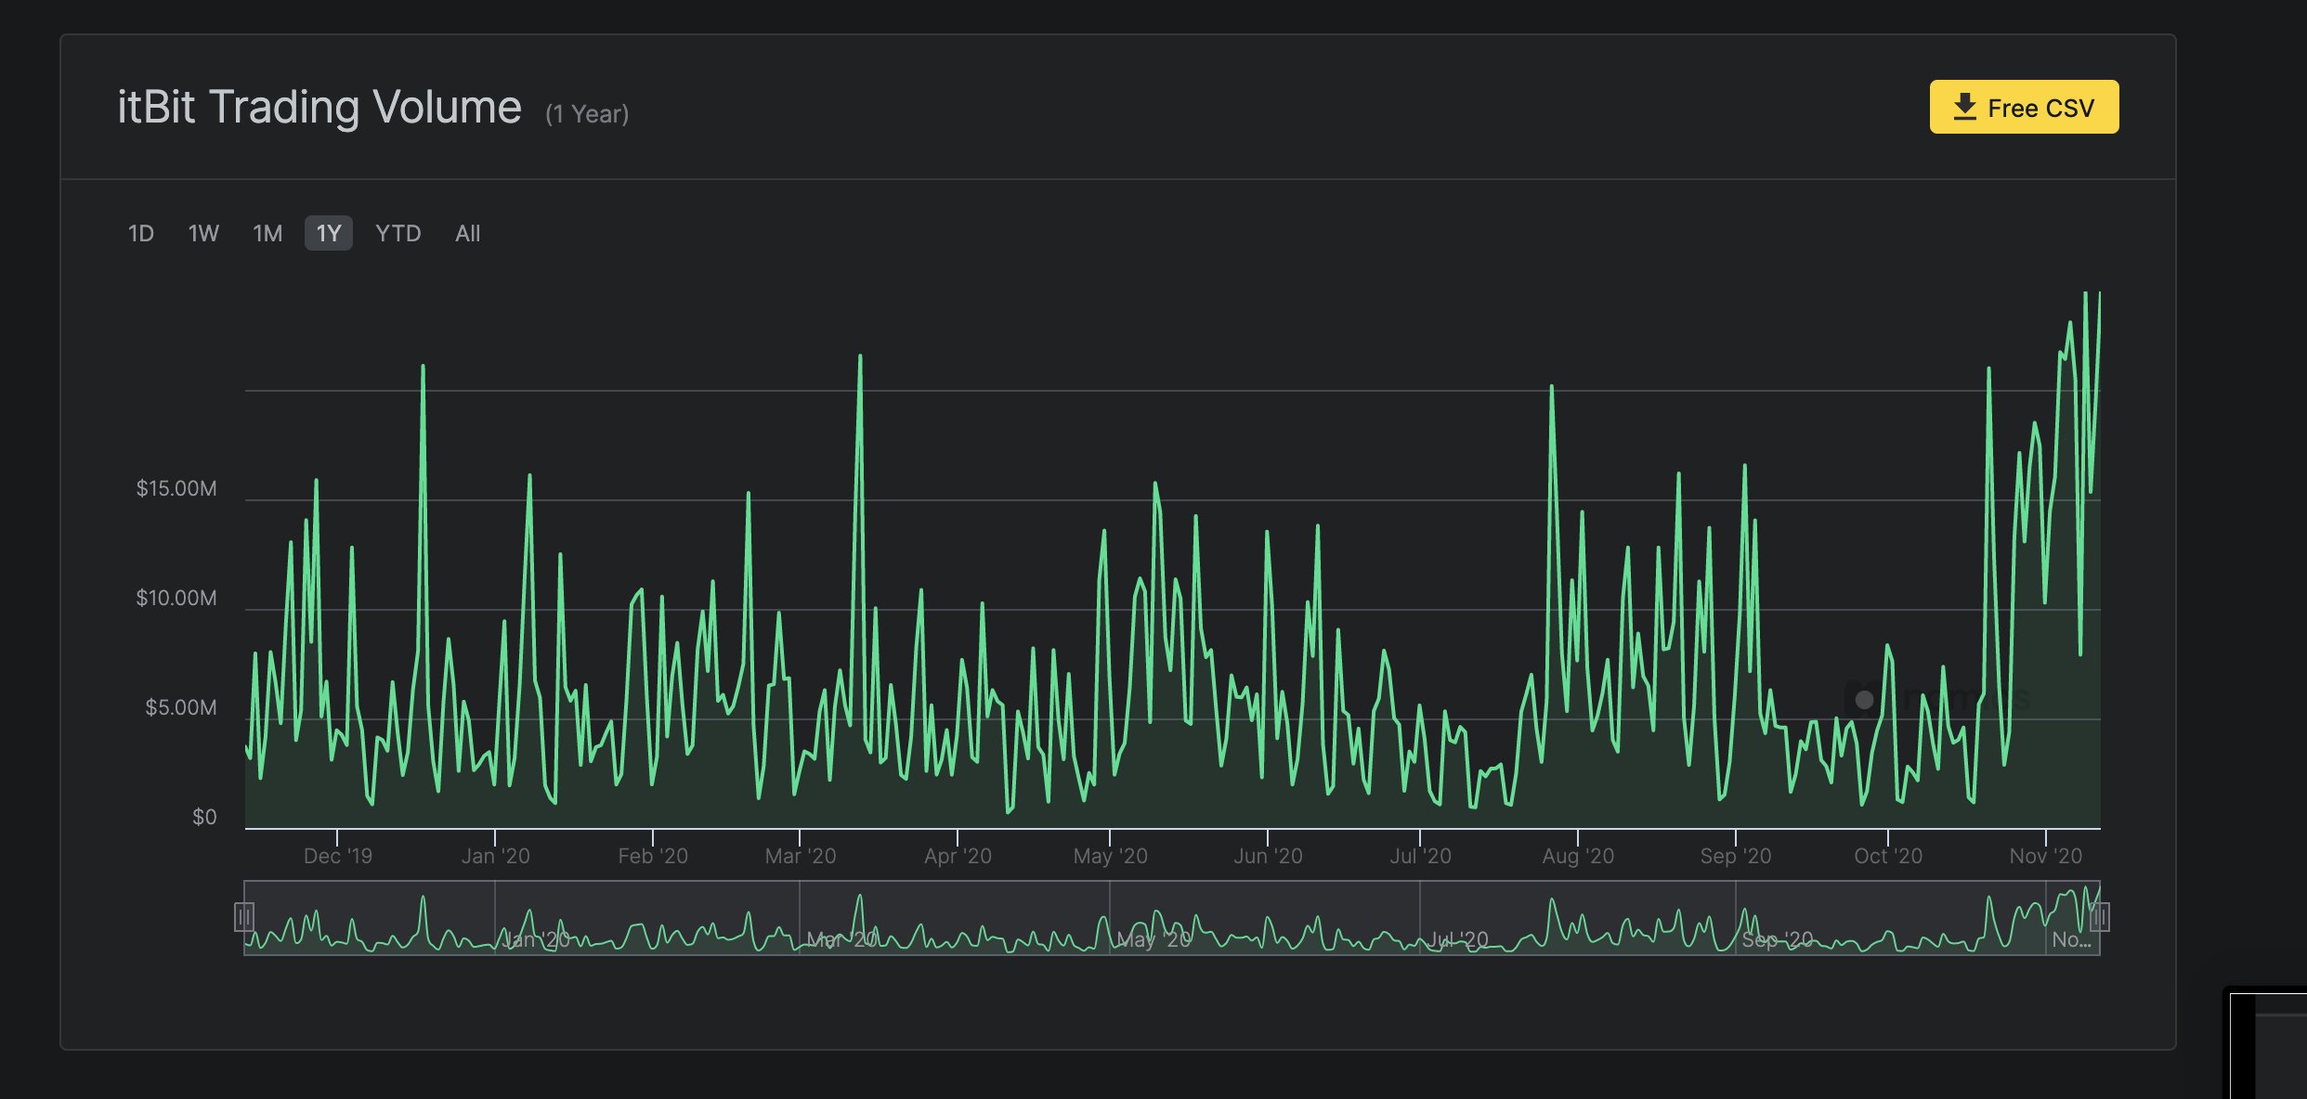Switch chart to YTD range

(398, 233)
